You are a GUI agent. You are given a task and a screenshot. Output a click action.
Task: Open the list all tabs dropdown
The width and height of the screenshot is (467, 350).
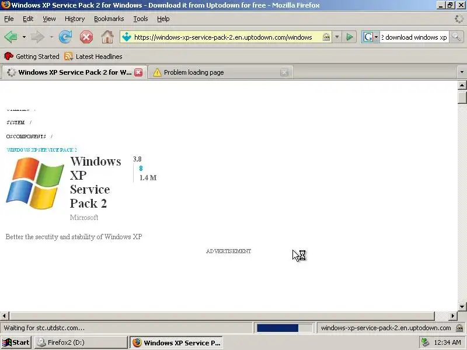point(462,72)
